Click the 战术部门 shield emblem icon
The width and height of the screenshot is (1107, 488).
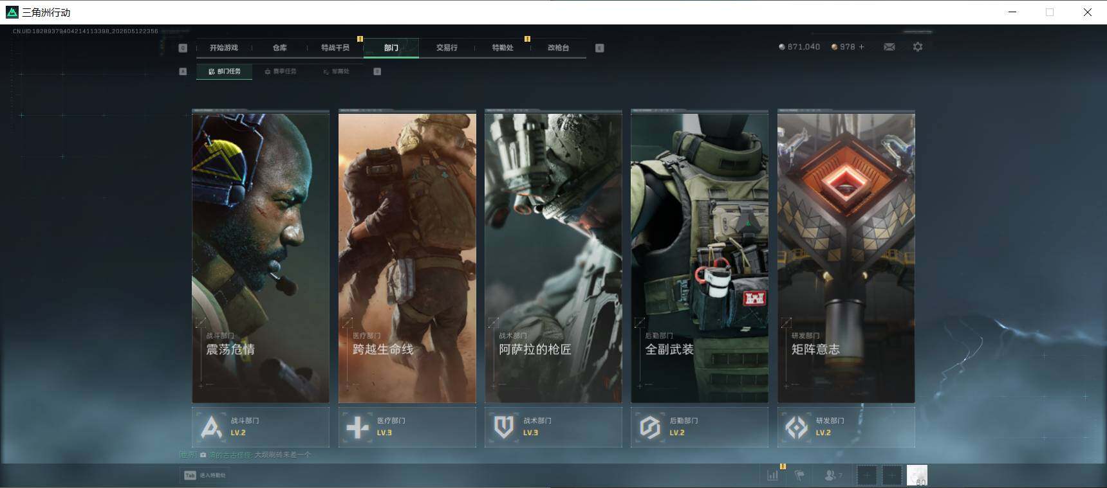[504, 427]
